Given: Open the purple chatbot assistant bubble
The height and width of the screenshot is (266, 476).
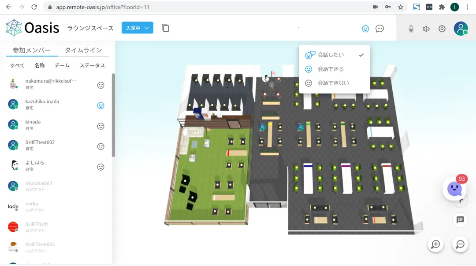Looking at the screenshot, I should pos(454,189).
